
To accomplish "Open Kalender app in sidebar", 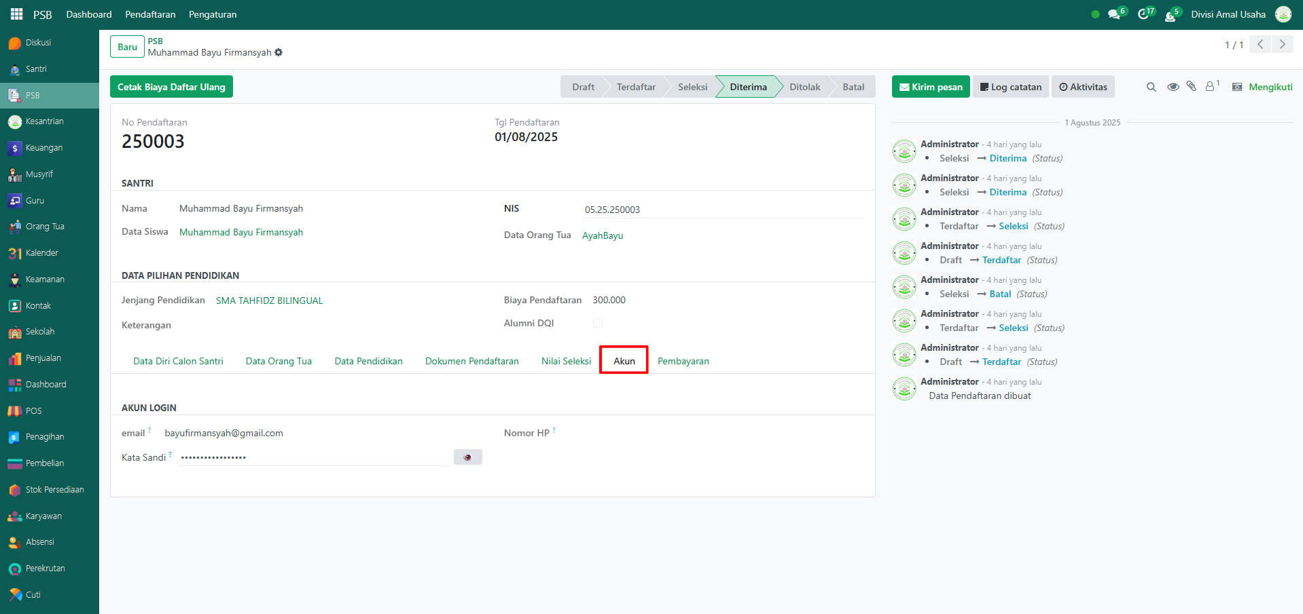I will coord(41,253).
